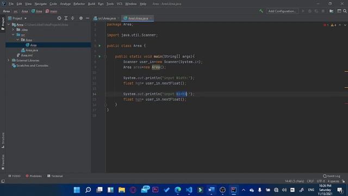Click Expand All icon in Project panel
This screenshot has height=196, width=348.
tap(66, 18)
